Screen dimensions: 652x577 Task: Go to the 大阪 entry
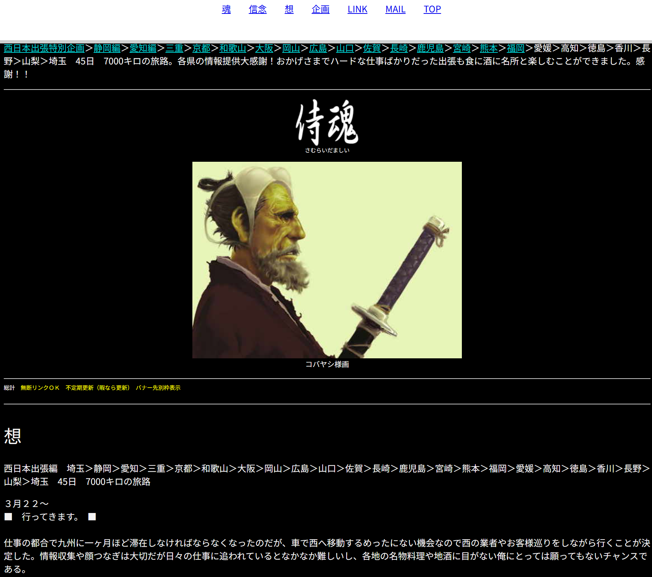coord(264,48)
